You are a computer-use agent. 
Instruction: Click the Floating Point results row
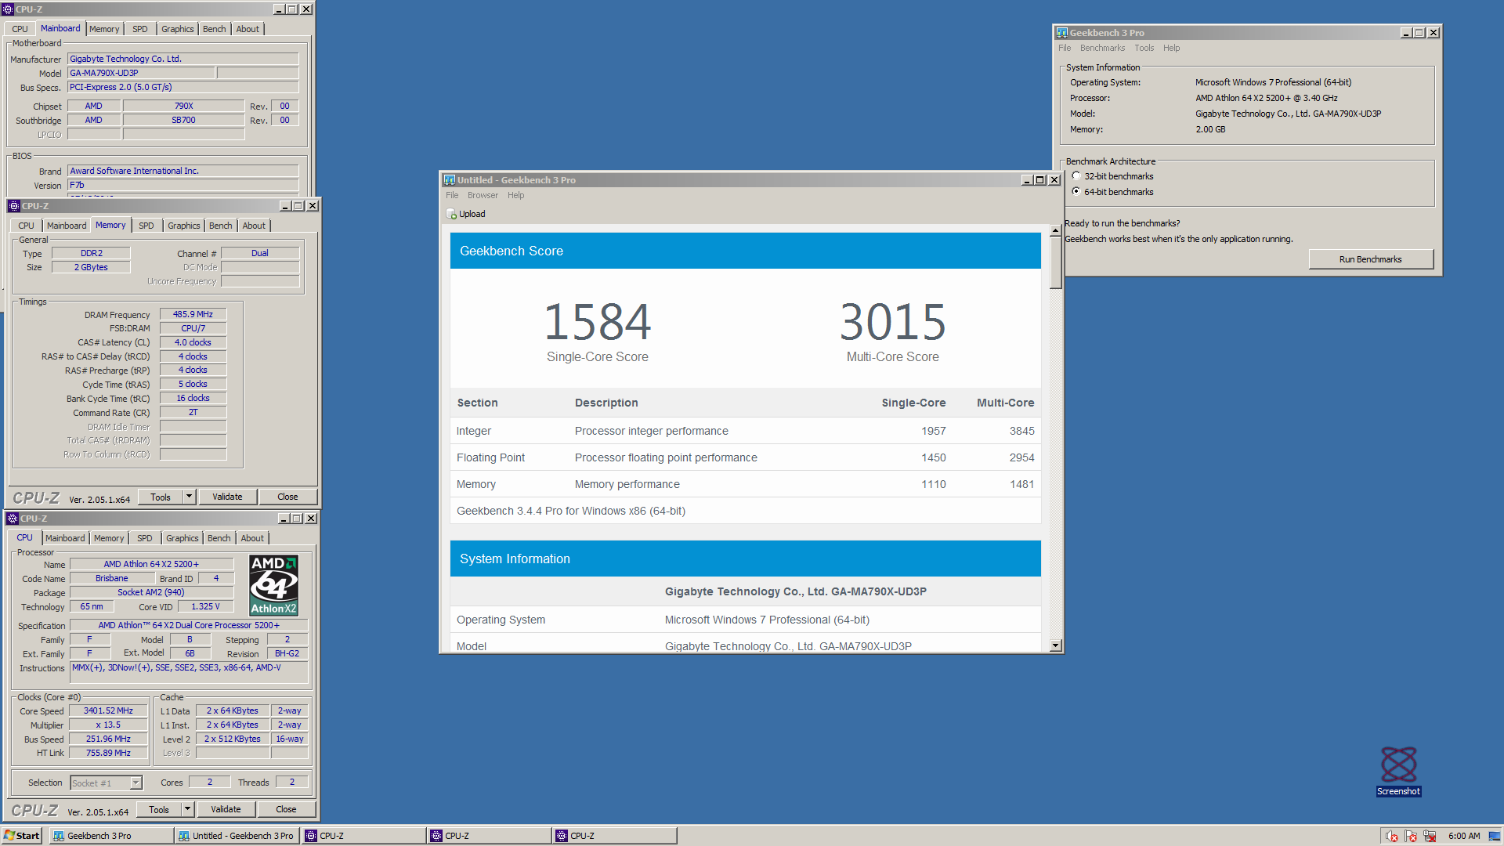(x=745, y=457)
